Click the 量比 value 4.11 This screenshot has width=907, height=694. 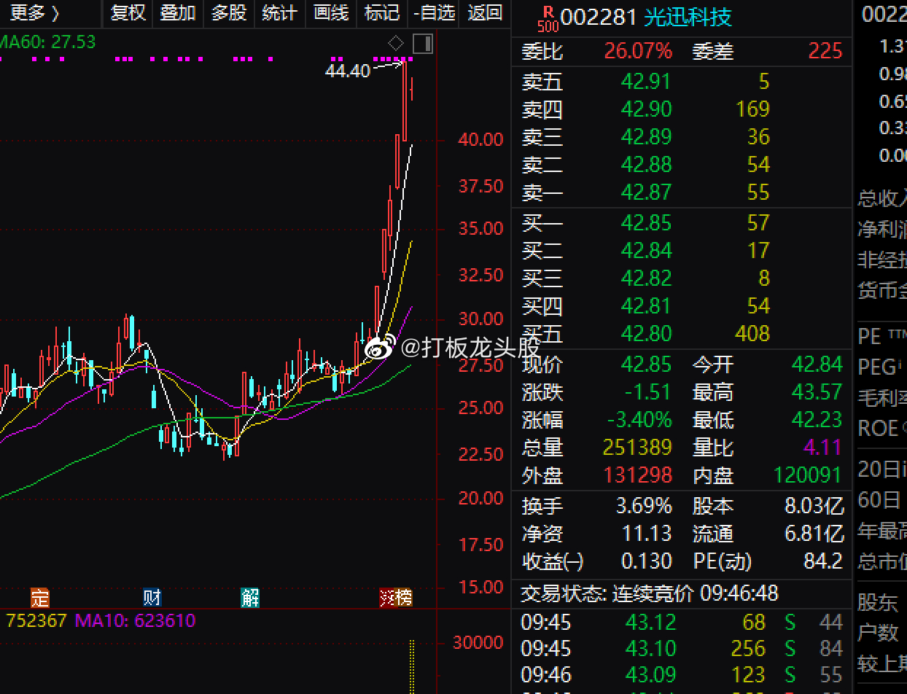823,448
